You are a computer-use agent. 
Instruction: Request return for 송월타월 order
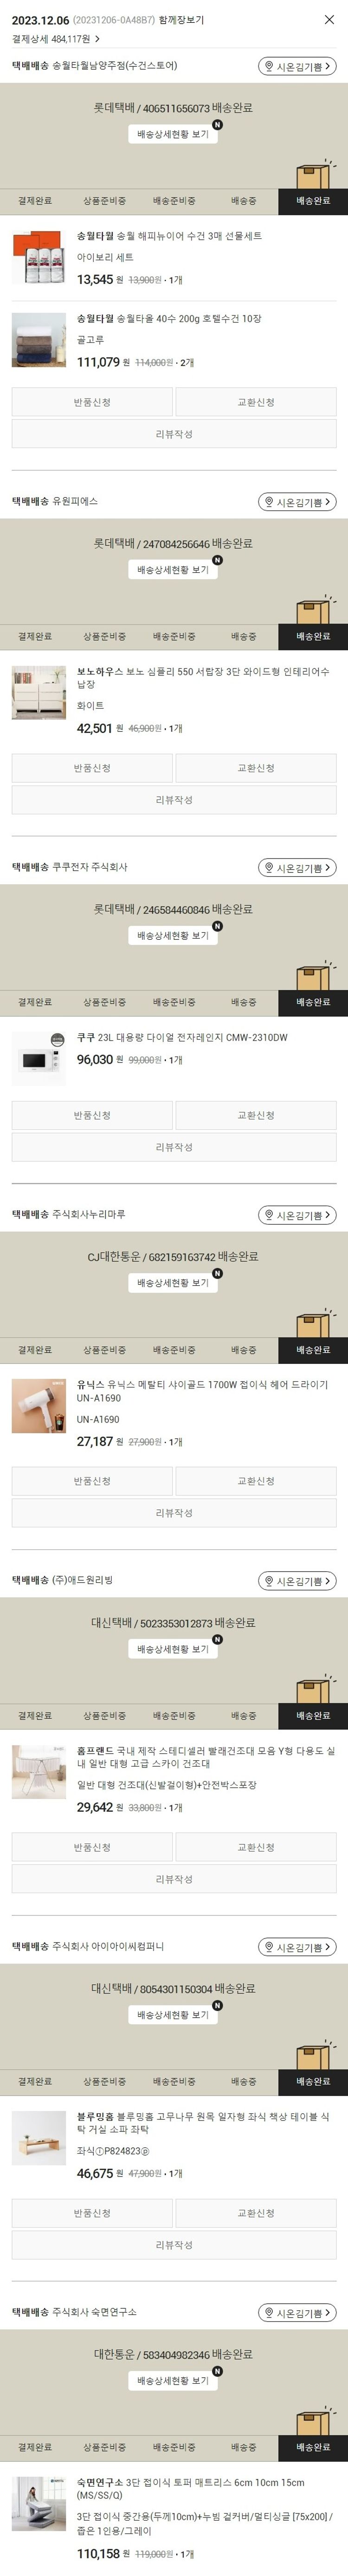92,402
